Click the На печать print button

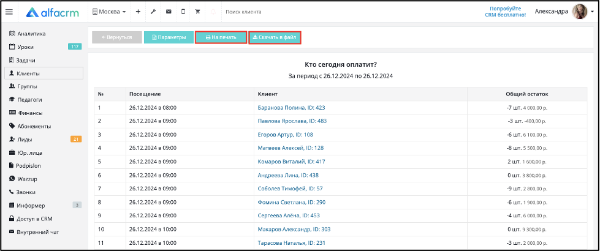pos(221,37)
